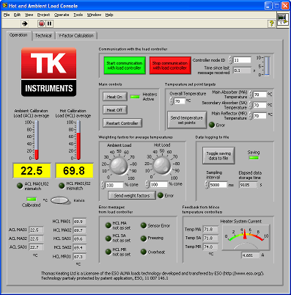Click Start communication with load controller
Viewport: 291px width, 295px height.
click(125, 65)
